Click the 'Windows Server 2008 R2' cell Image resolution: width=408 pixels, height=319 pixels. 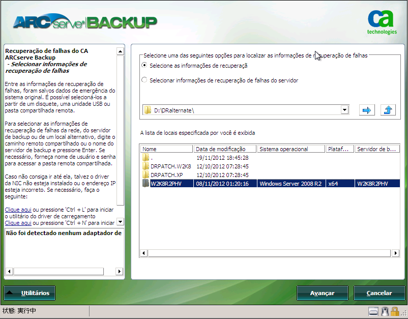290,184
